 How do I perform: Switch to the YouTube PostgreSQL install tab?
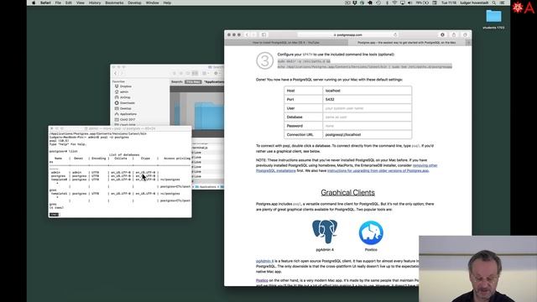click(x=286, y=43)
